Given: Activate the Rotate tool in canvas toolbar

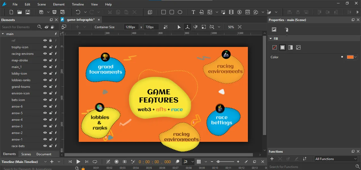Looking at the screenshot, I should [x=195, y=27].
